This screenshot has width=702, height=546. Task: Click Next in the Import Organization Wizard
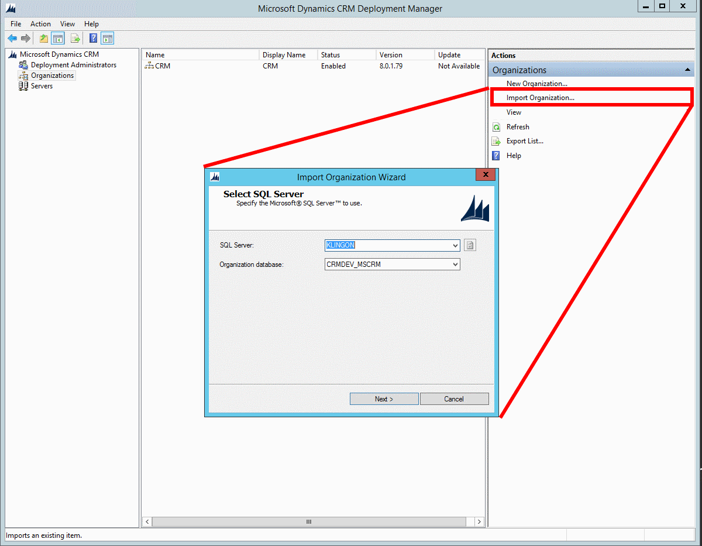point(384,399)
